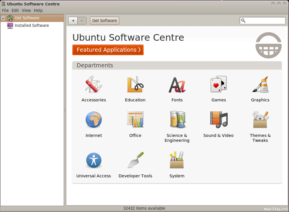
Task: Click the System label
Action: (x=177, y=176)
